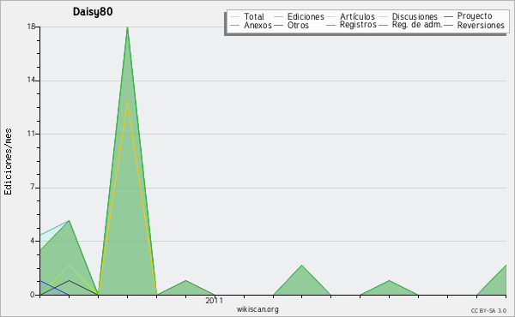Click the red Reversiones color line in legend

[448, 25]
